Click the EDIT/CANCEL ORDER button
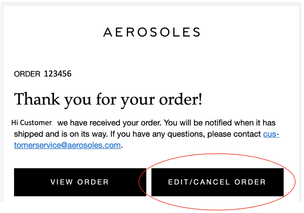304x213 pixels. [x=217, y=182]
